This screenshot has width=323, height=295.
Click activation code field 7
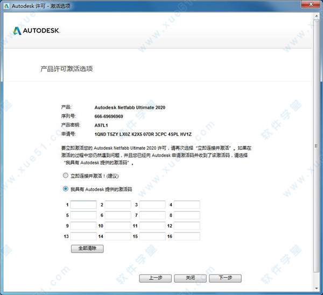(152, 215)
